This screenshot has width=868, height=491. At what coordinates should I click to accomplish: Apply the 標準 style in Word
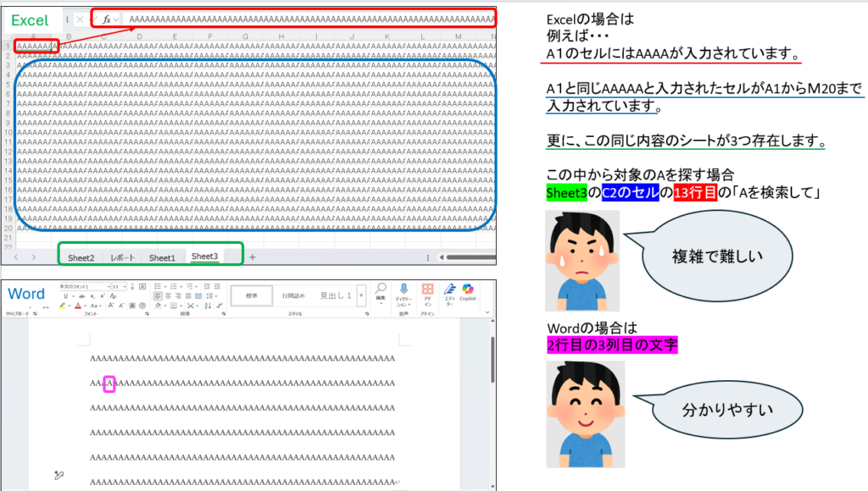tap(252, 295)
